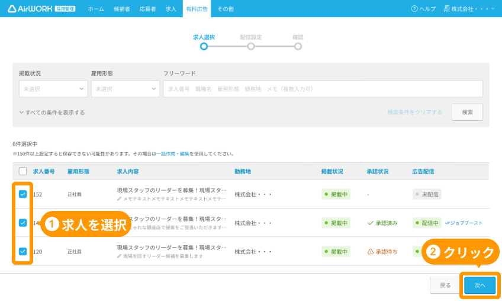
Task: Open the 一括作成・編集 link
Action: click(173, 154)
